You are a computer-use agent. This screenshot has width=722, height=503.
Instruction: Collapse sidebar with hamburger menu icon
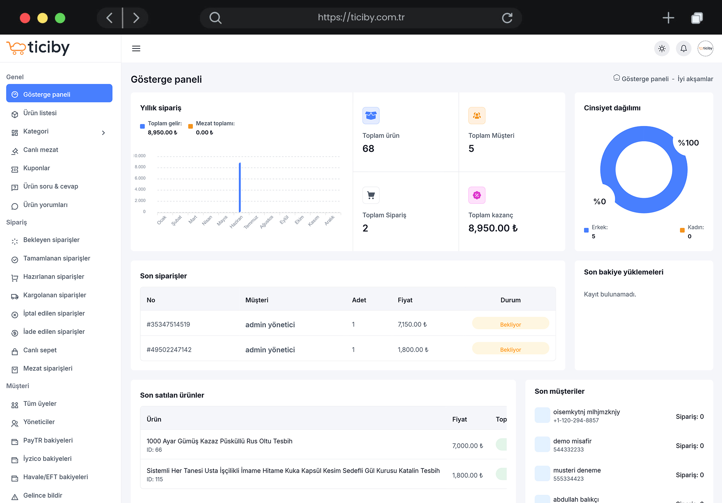pos(136,48)
